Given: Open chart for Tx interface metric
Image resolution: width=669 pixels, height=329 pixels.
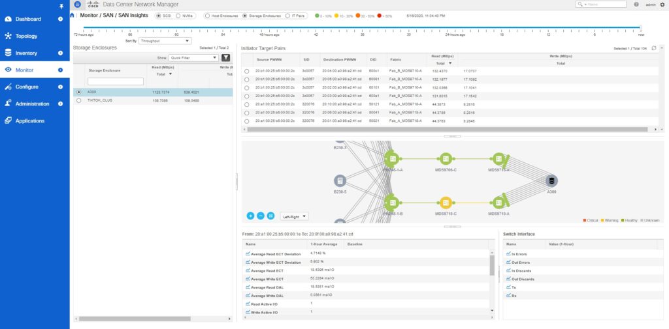Looking at the screenshot, I should pos(508,287).
